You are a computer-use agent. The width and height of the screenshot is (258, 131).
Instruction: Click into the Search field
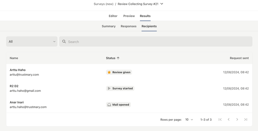coord(158,42)
